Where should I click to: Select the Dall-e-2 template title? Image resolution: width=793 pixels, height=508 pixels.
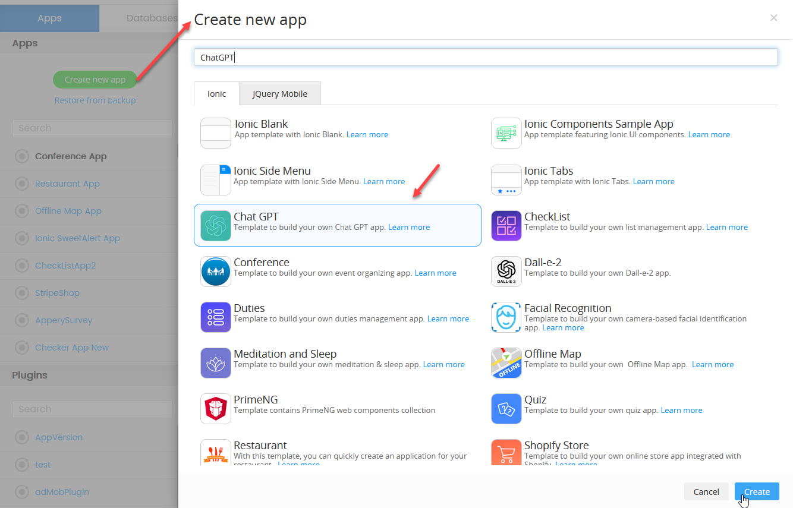pyautogui.click(x=543, y=262)
